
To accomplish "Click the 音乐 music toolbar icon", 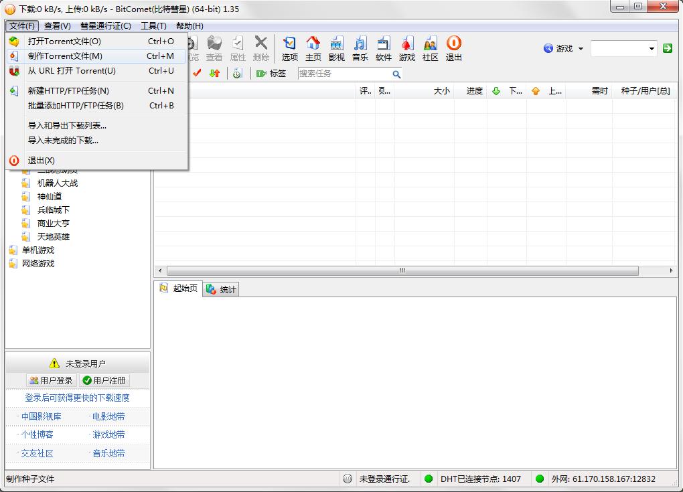I will 360,49.
